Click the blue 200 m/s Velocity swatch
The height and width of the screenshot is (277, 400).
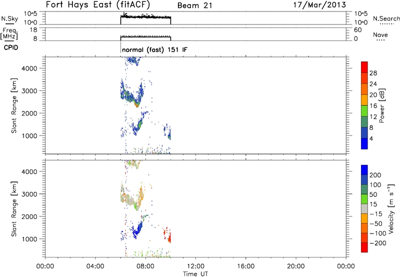tap(364, 170)
